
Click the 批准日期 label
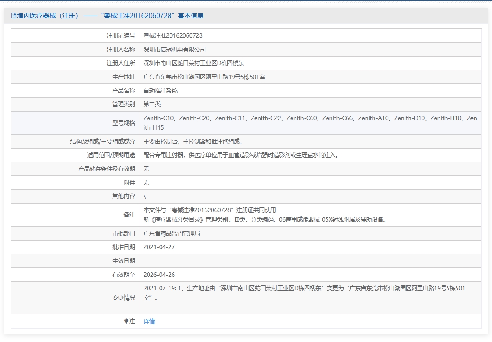click(124, 247)
